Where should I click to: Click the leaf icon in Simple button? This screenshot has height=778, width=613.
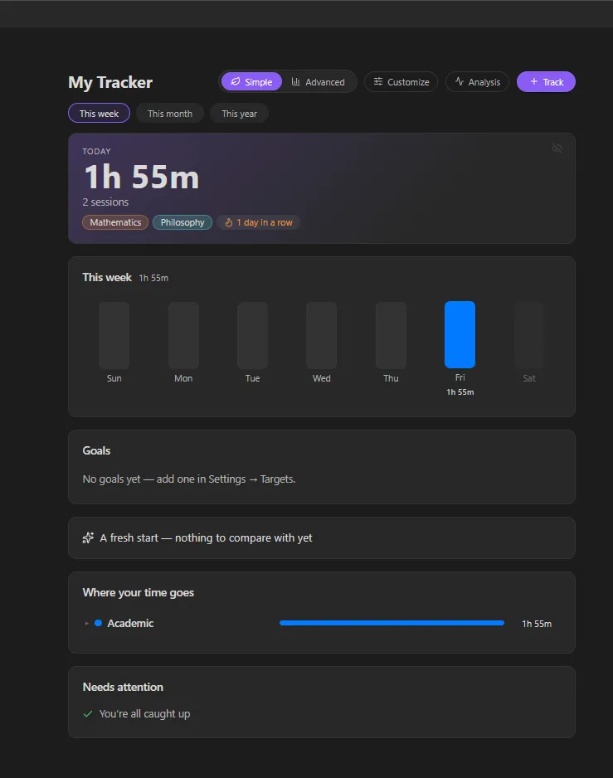coord(236,82)
